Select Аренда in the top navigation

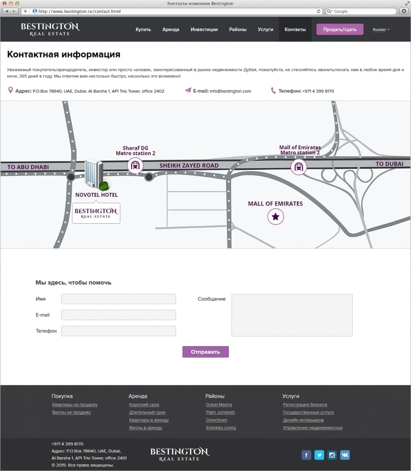(170, 30)
